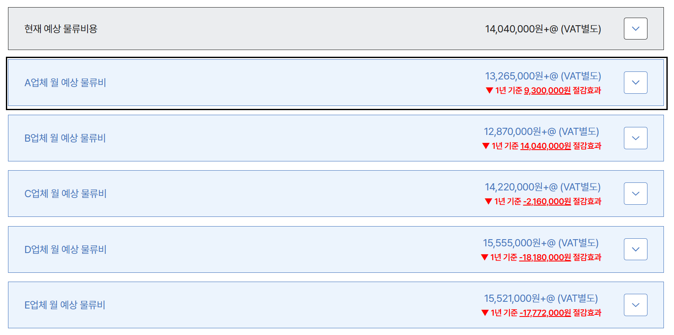This screenshot has width=674, height=335.
Task: Select the A업체 월 예상 물류비 label
Action: pyautogui.click(x=65, y=82)
